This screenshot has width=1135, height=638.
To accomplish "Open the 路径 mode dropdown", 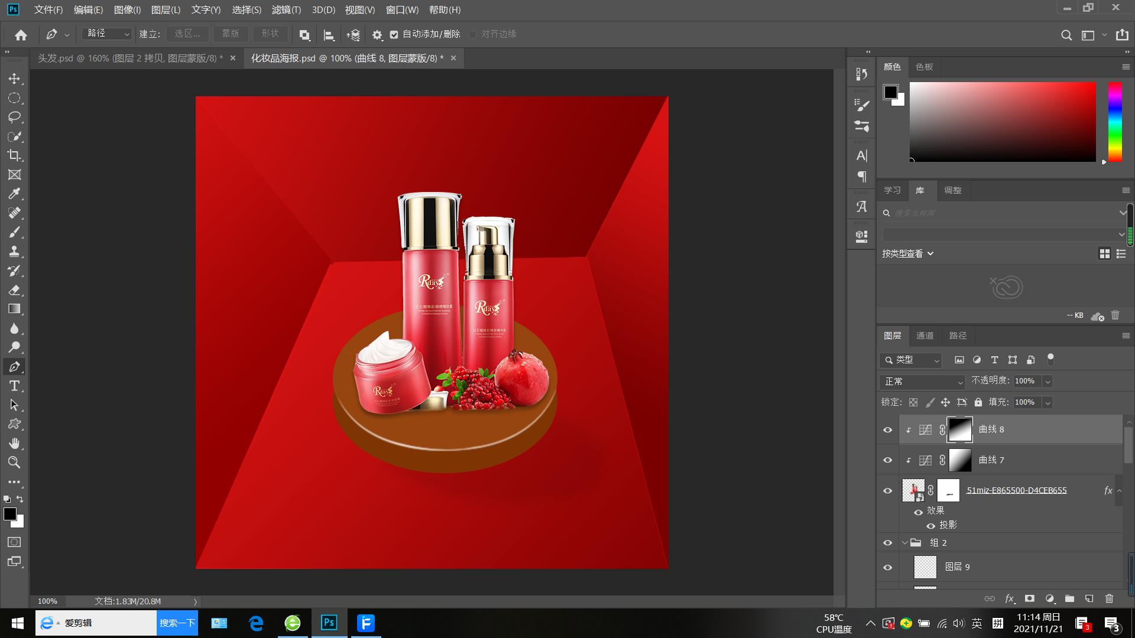I will click(x=107, y=34).
